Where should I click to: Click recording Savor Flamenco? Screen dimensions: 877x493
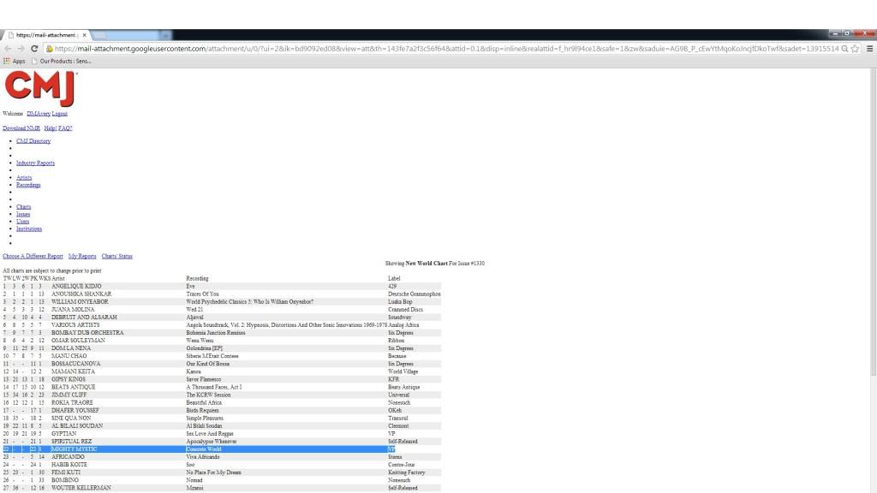pos(204,379)
